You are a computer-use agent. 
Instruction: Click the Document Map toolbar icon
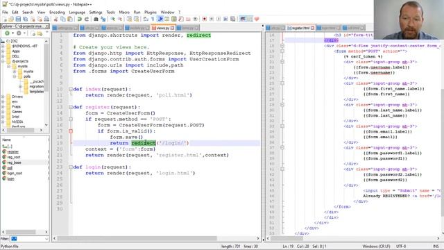click(x=174, y=19)
